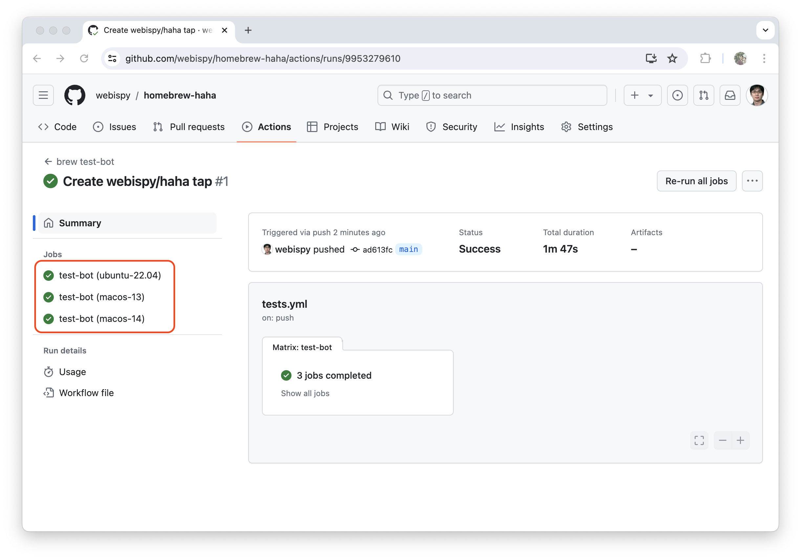Open Usage in run details

pos(65,372)
